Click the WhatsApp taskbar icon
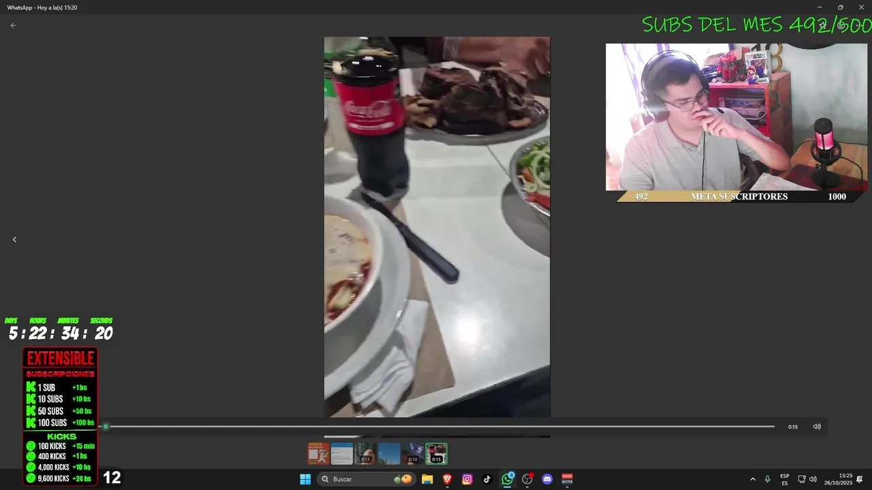The image size is (872, 490). (508, 479)
